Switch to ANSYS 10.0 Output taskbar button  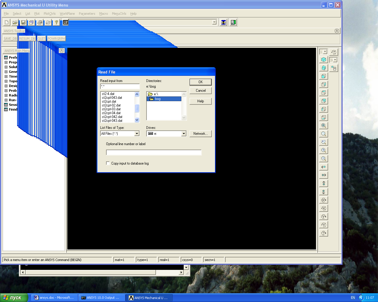102,298
